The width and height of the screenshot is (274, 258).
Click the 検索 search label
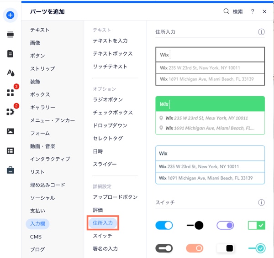[x=237, y=12]
